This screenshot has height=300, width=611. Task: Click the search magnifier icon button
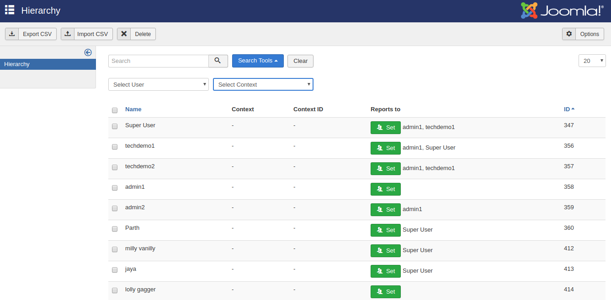(x=218, y=61)
